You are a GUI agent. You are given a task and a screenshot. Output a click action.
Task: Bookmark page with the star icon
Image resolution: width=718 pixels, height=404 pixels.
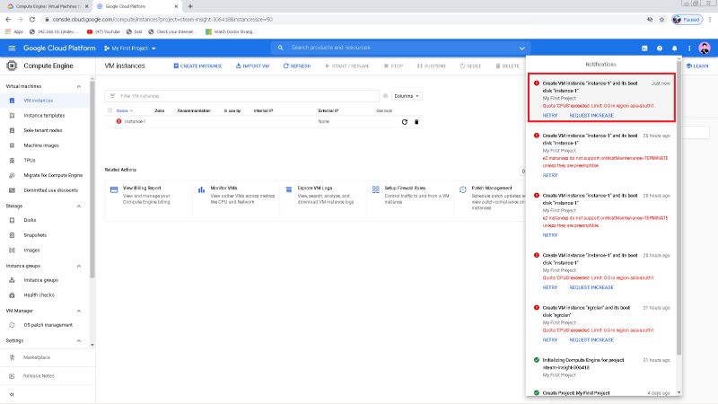click(x=661, y=19)
